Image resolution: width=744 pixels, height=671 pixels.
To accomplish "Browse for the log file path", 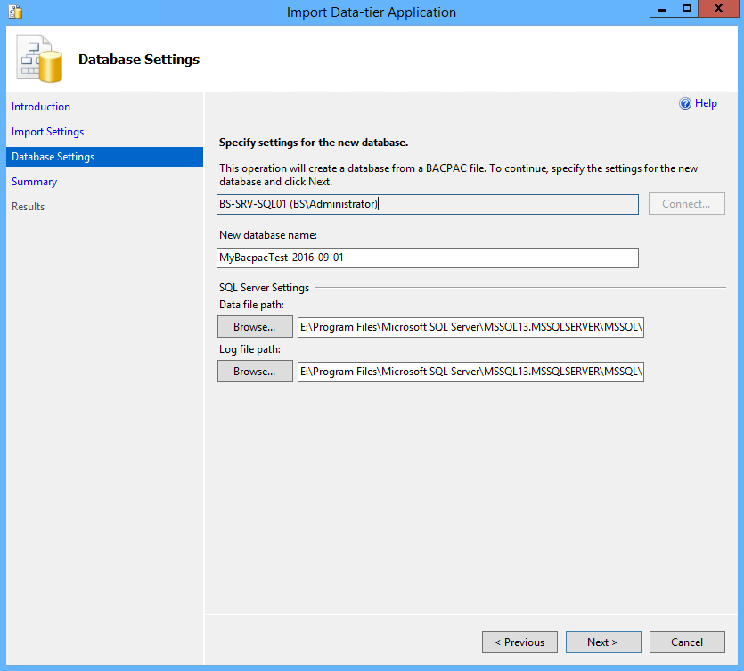I will pyautogui.click(x=255, y=372).
